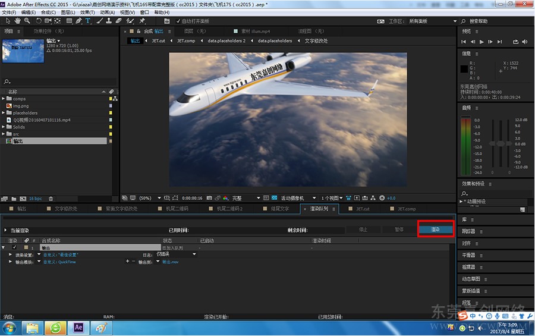Select the Brush tool
535x336 pixels.
pyautogui.click(x=100, y=21)
